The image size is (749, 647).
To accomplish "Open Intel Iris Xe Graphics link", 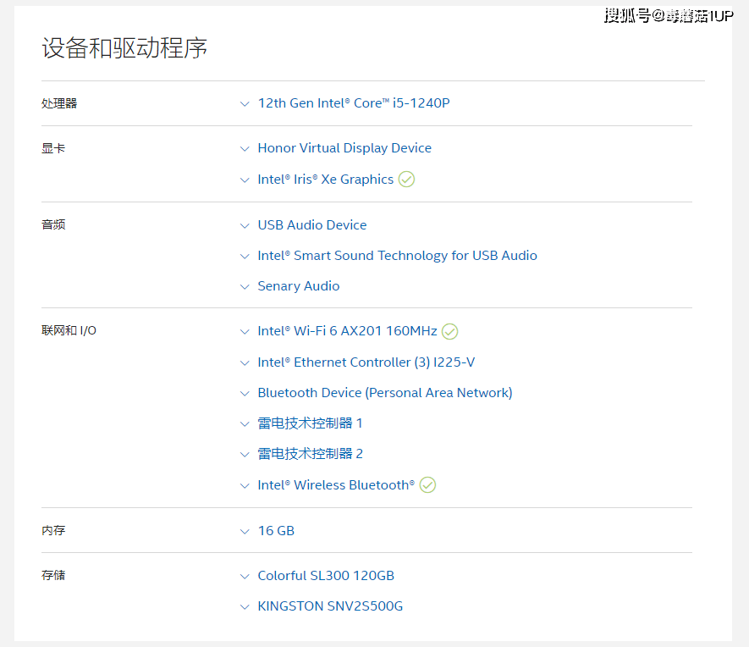I will (x=325, y=180).
